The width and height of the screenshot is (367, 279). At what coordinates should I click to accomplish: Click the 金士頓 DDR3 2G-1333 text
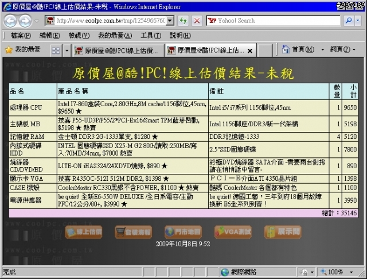point(108,137)
